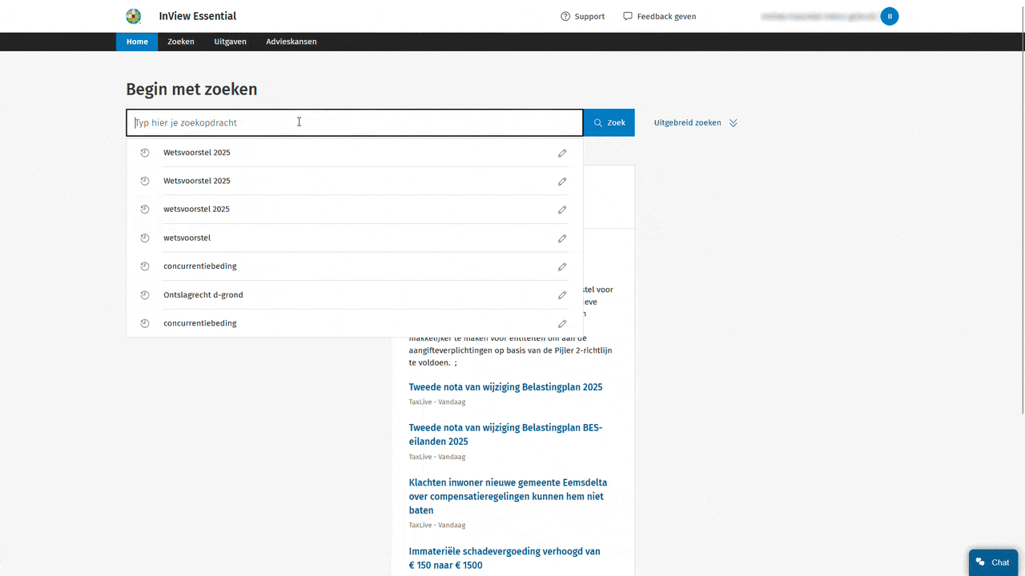Go to the Uitgaven tab

[230, 42]
